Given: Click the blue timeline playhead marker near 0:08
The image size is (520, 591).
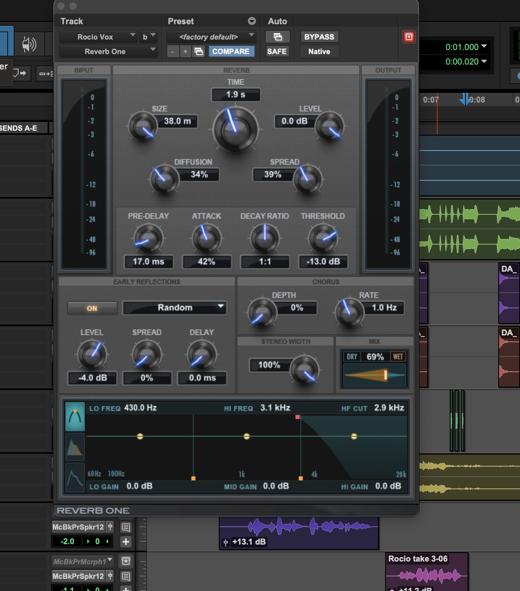Looking at the screenshot, I should pos(465,99).
